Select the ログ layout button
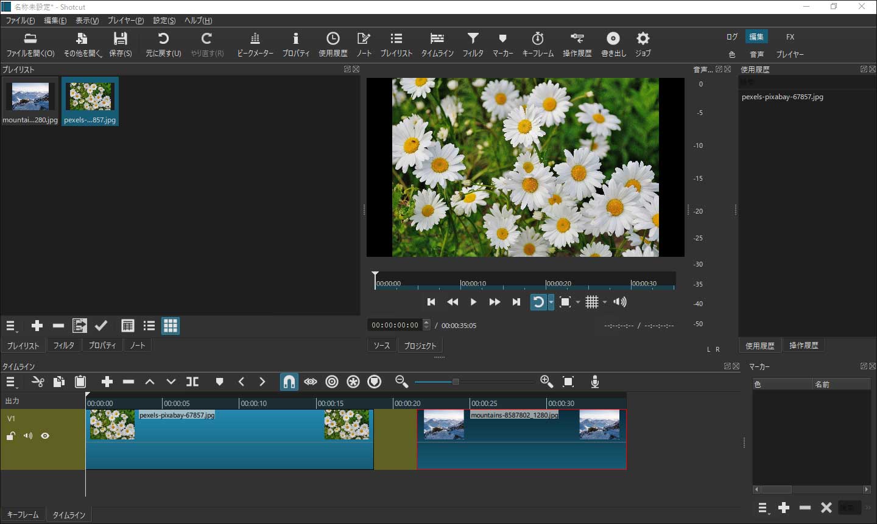The height and width of the screenshot is (524, 877). pyautogui.click(x=732, y=37)
